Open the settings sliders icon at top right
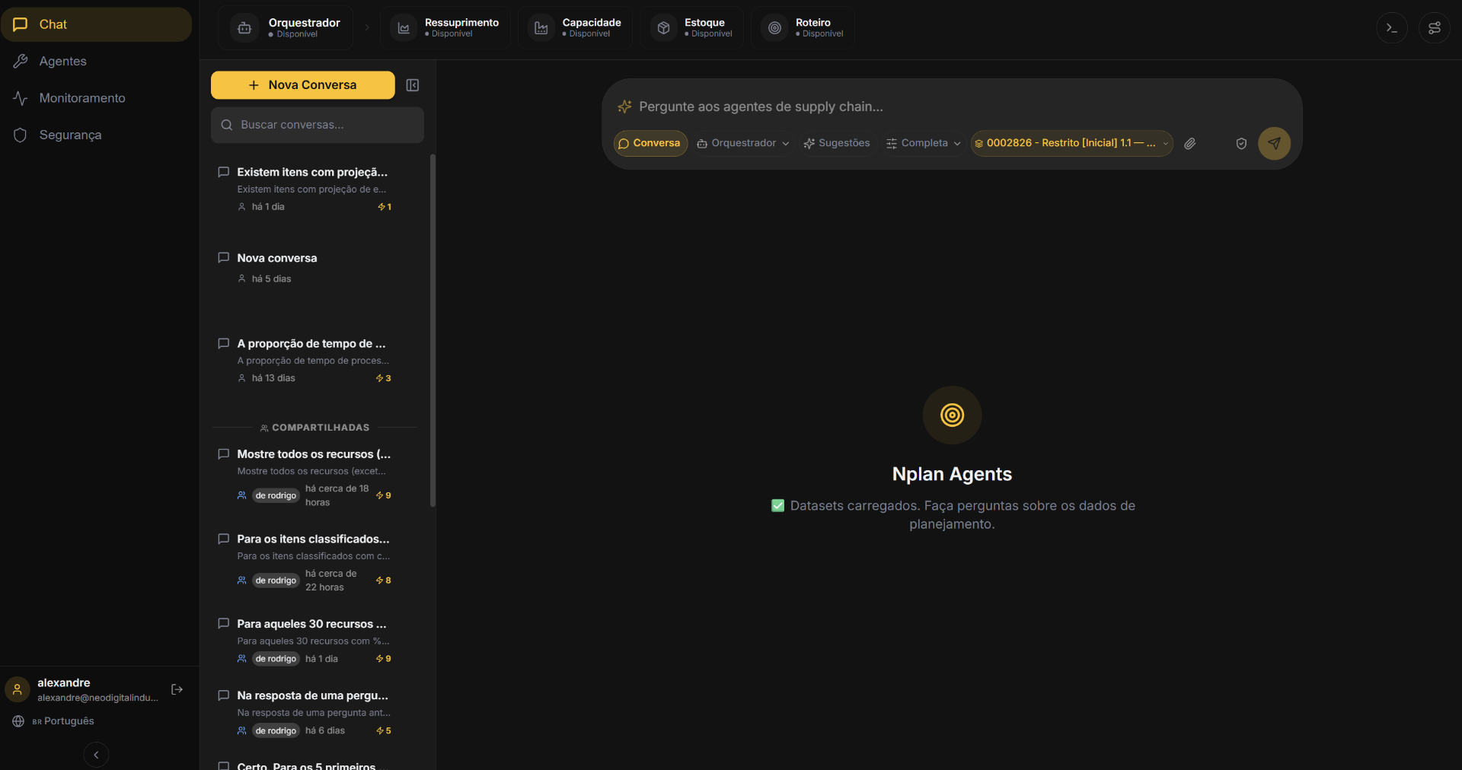1462x770 pixels. tap(1435, 28)
